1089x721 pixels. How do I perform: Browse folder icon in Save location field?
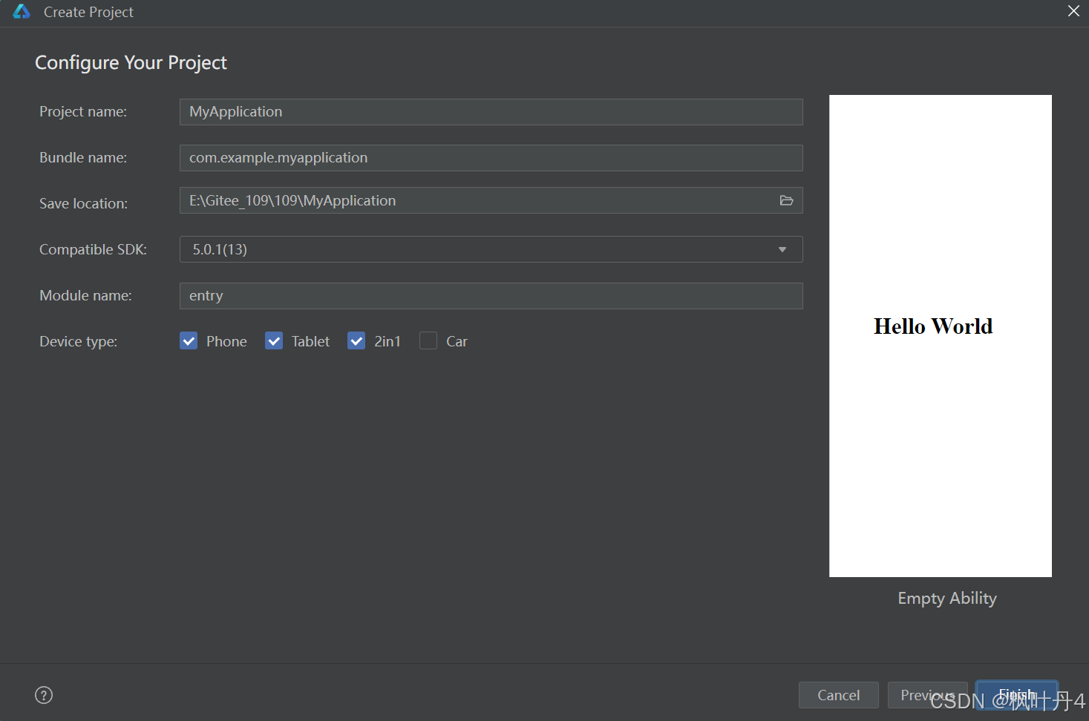point(786,200)
